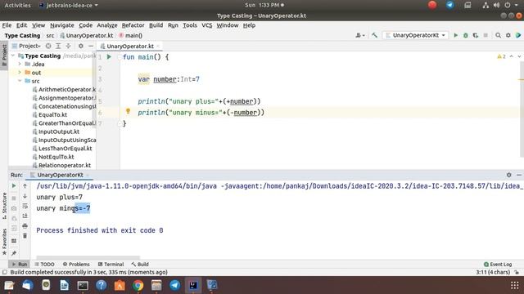Select opened file locate icon in Project panel
Viewport: 524px width, 294px height.
[x=48, y=46]
